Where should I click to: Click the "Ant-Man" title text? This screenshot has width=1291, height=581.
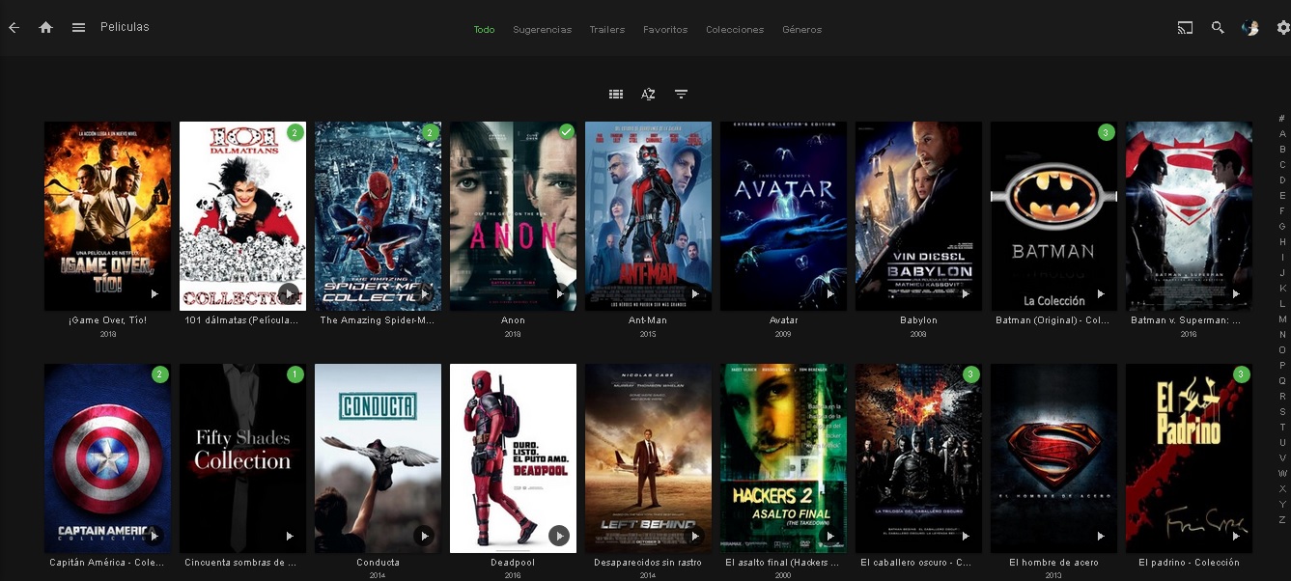pos(648,320)
